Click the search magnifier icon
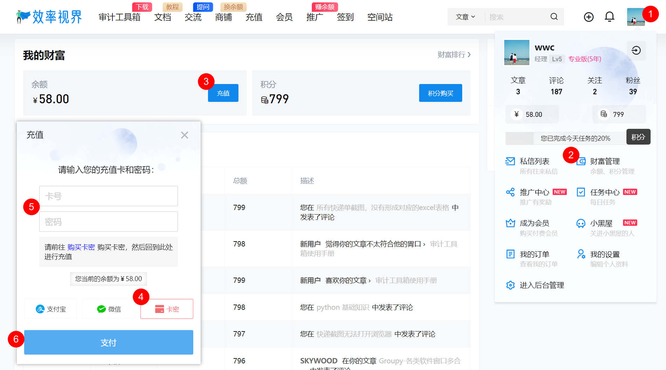 (554, 17)
